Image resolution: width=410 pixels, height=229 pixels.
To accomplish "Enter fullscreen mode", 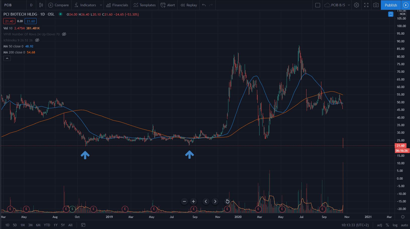I will tap(366, 5).
